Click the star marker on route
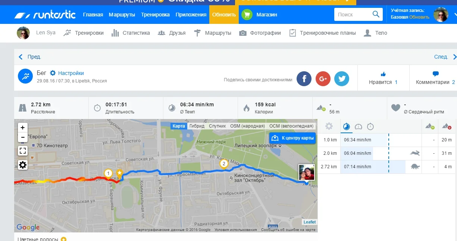Image resolution: width=457 pixels, height=241 pixels. pos(119,173)
